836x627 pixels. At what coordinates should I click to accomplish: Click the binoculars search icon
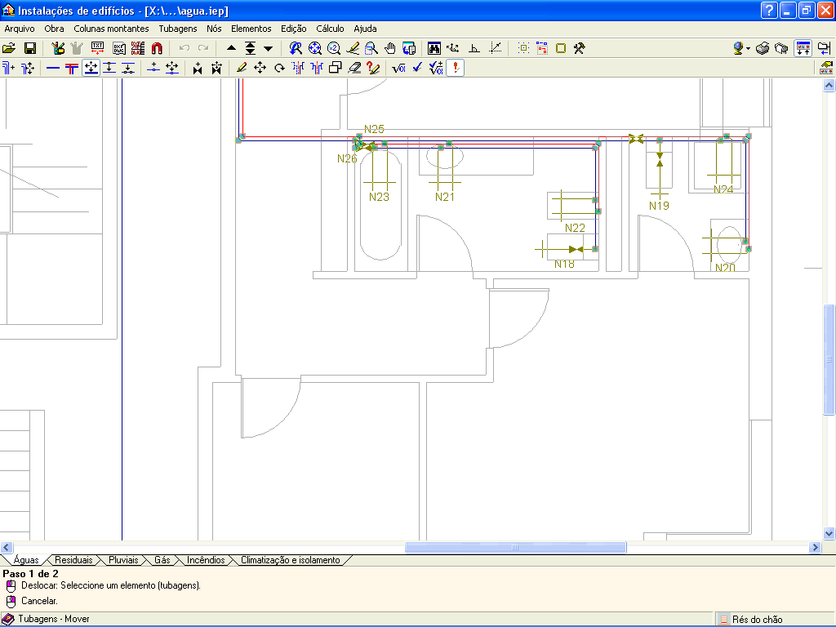click(x=434, y=48)
